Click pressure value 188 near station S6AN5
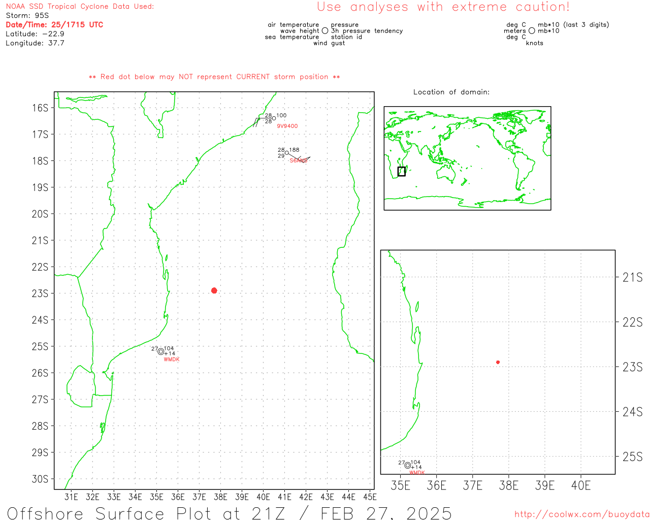 pyautogui.click(x=294, y=150)
